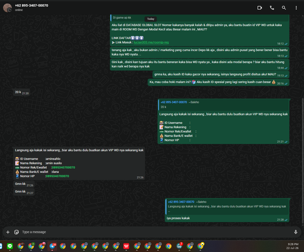Click the 'Today' date chip
Viewport: 304px width, 252px height.
point(151,19)
